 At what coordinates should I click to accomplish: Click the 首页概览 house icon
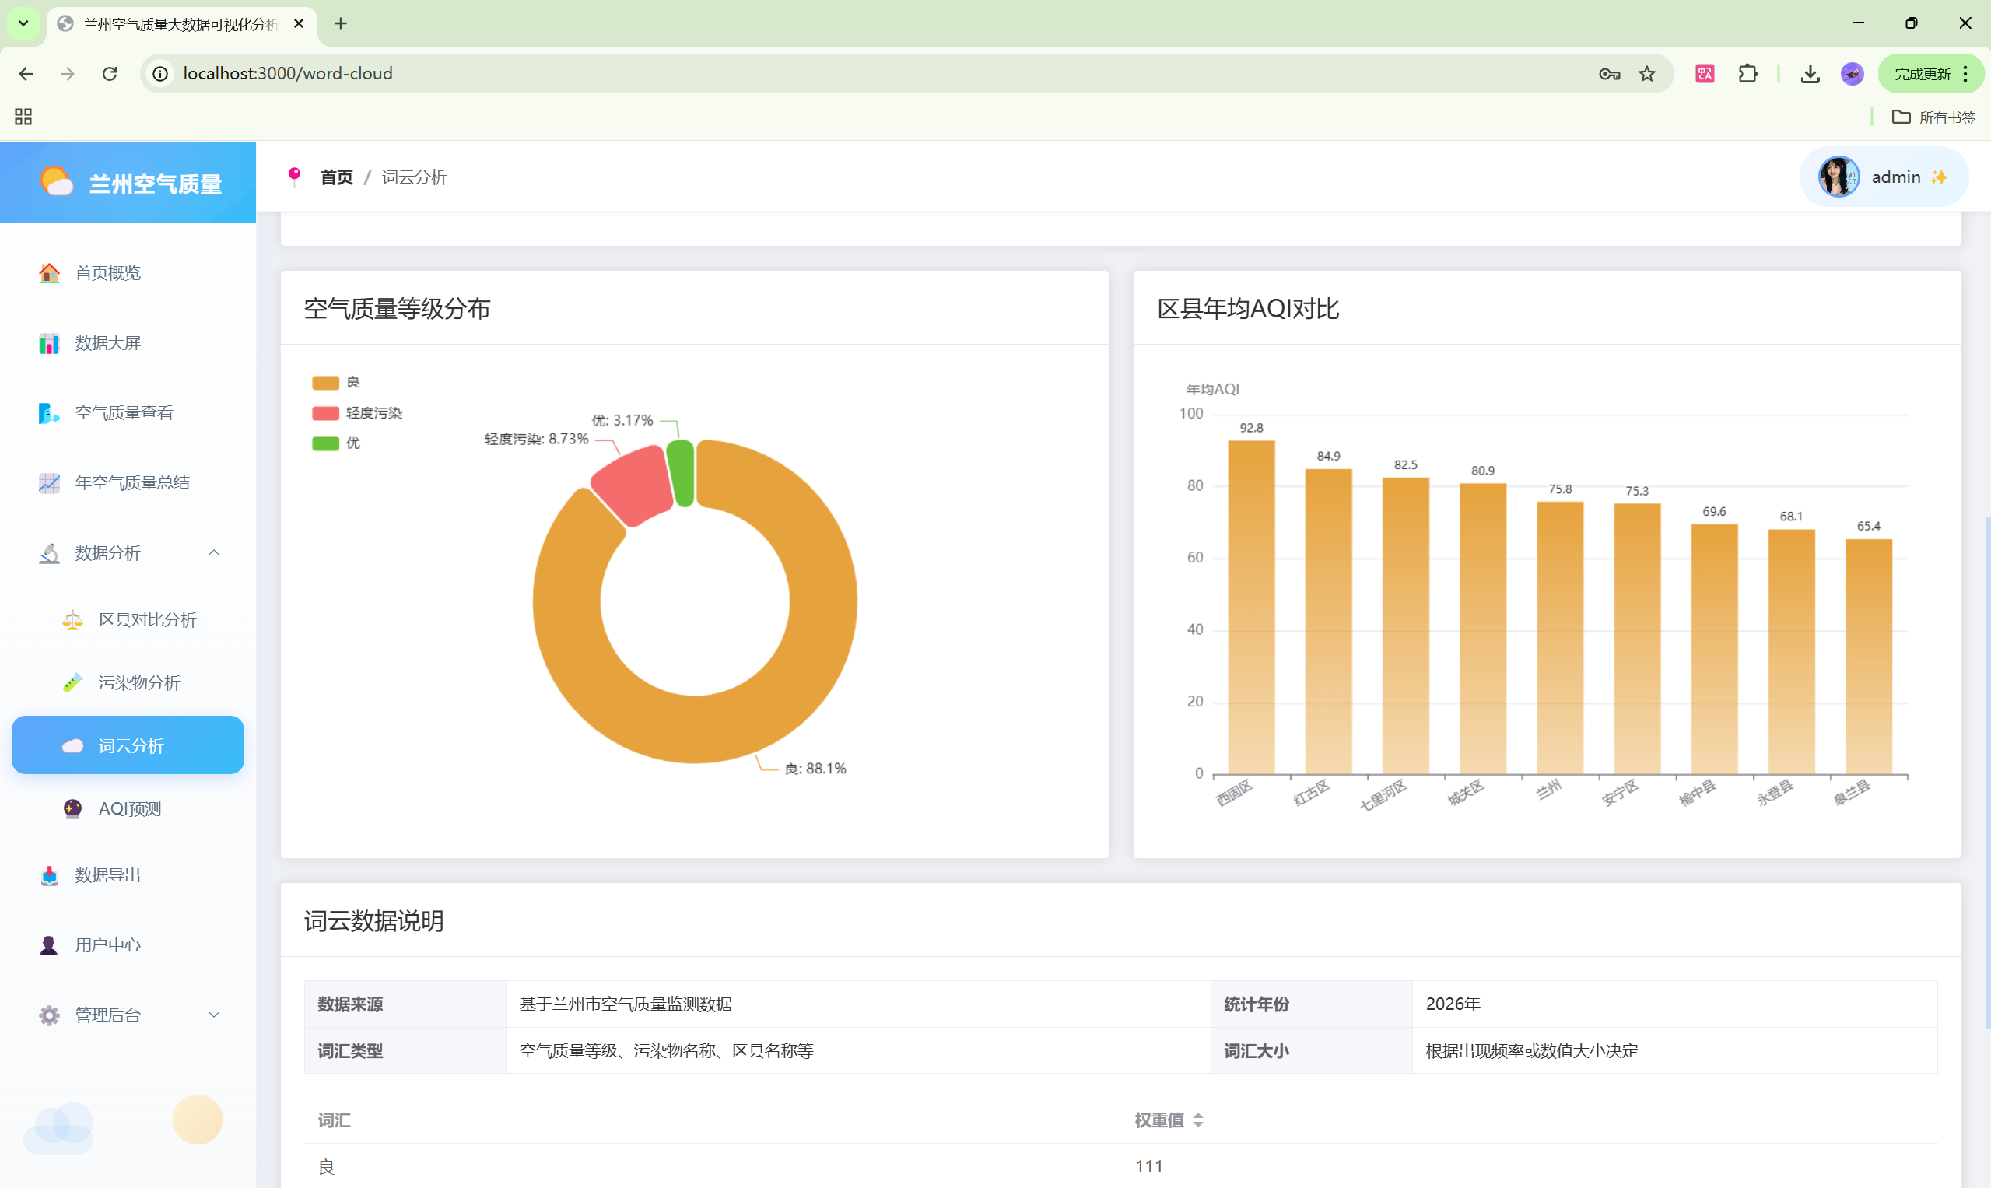[49, 273]
